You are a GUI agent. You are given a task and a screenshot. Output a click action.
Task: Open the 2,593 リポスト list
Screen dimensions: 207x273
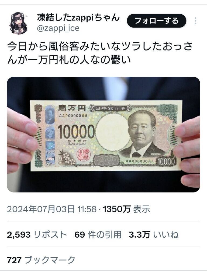coord(37,235)
